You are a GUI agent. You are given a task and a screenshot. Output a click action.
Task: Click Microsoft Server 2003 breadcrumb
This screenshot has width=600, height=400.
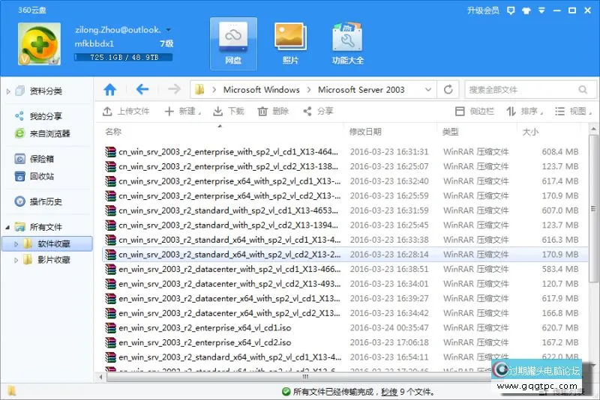click(361, 90)
